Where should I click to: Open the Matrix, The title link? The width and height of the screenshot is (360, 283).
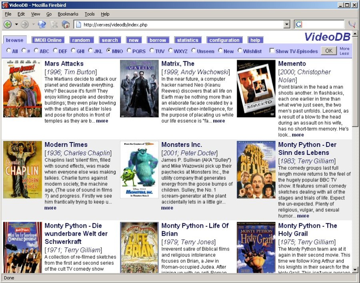(x=178, y=64)
